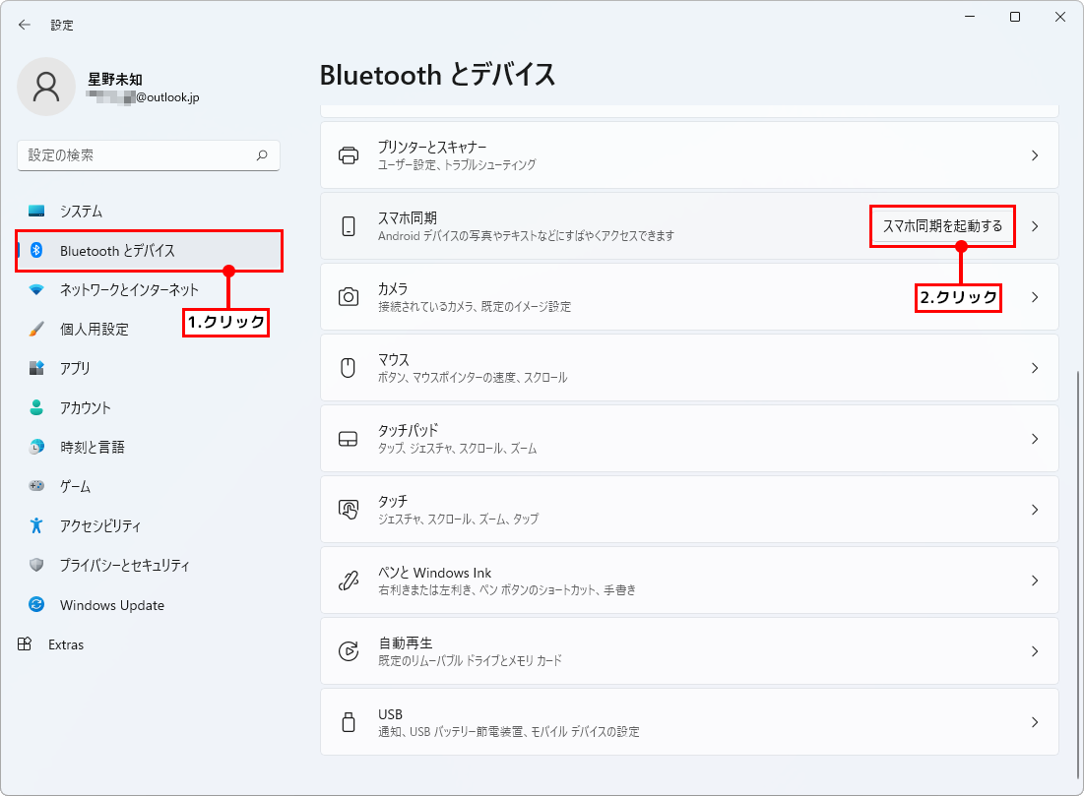Click the vertical scrollbar thumb
The height and width of the screenshot is (796, 1084).
pos(1076,575)
